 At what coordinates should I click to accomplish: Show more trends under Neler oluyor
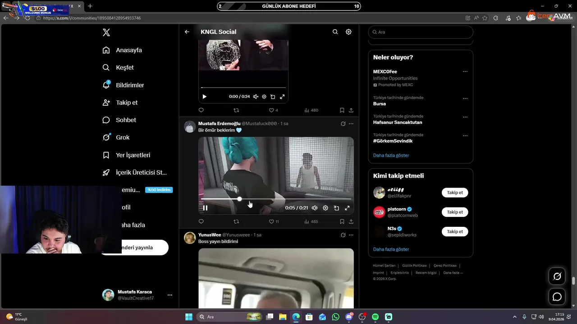click(x=391, y=155)
